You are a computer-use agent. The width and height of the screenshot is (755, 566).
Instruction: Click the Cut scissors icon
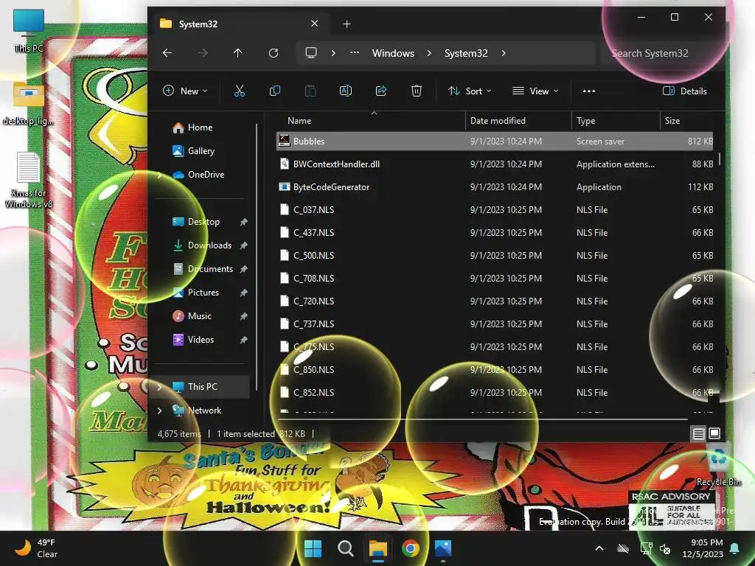tap(240, 91)
